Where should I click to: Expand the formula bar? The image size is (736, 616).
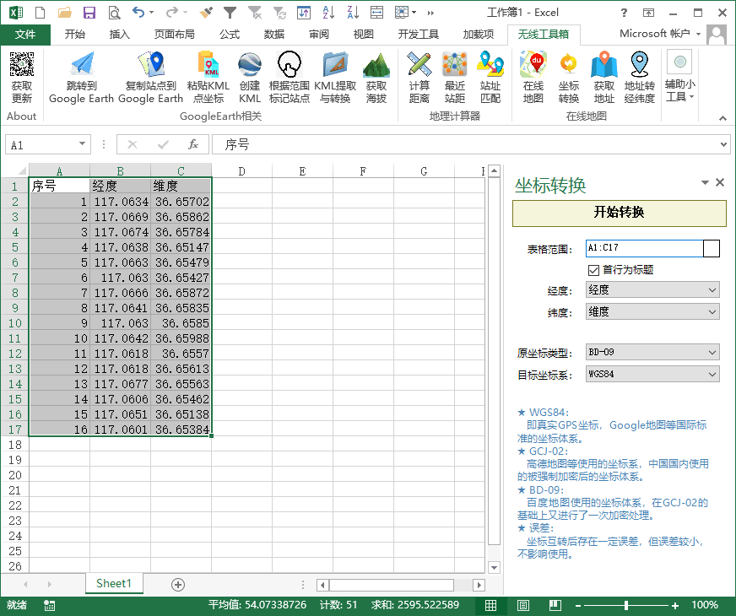723,144
